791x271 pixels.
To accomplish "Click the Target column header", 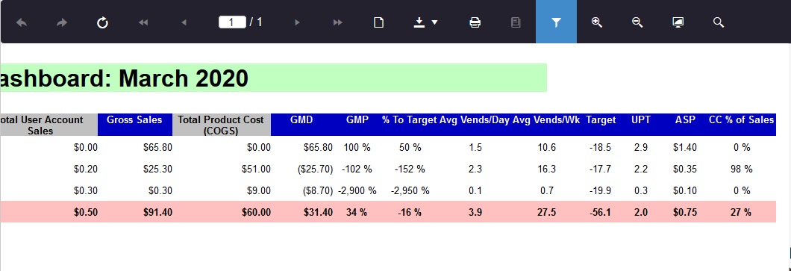I will [601, 120].
